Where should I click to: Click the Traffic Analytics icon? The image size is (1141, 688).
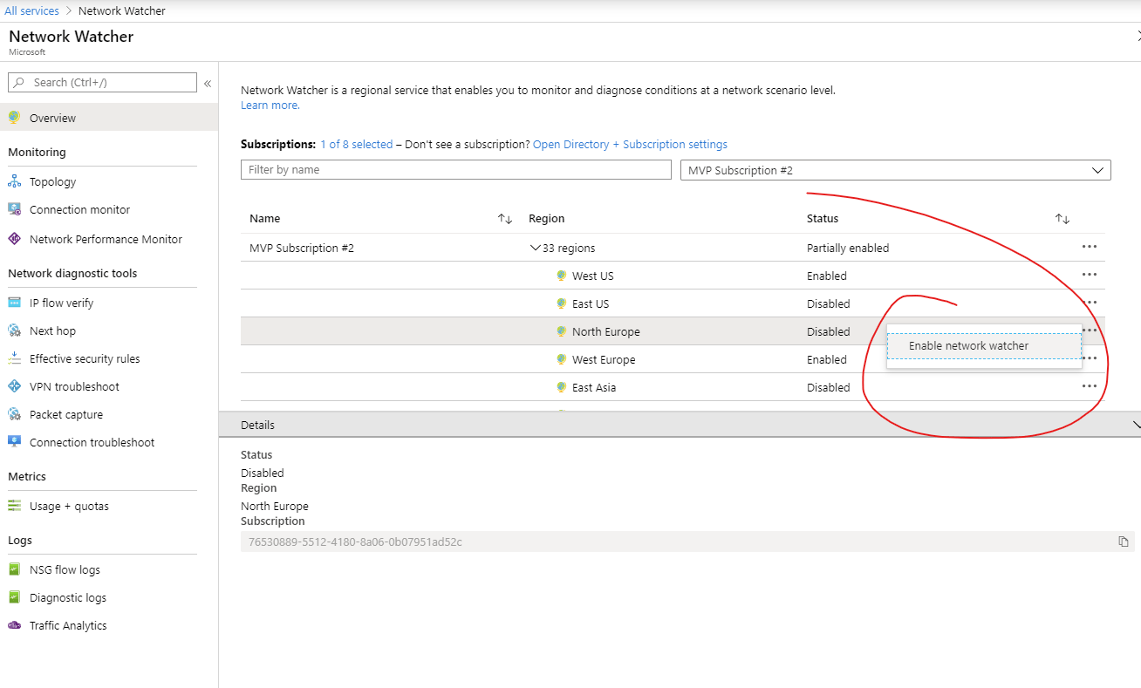[x=14, y=625]
